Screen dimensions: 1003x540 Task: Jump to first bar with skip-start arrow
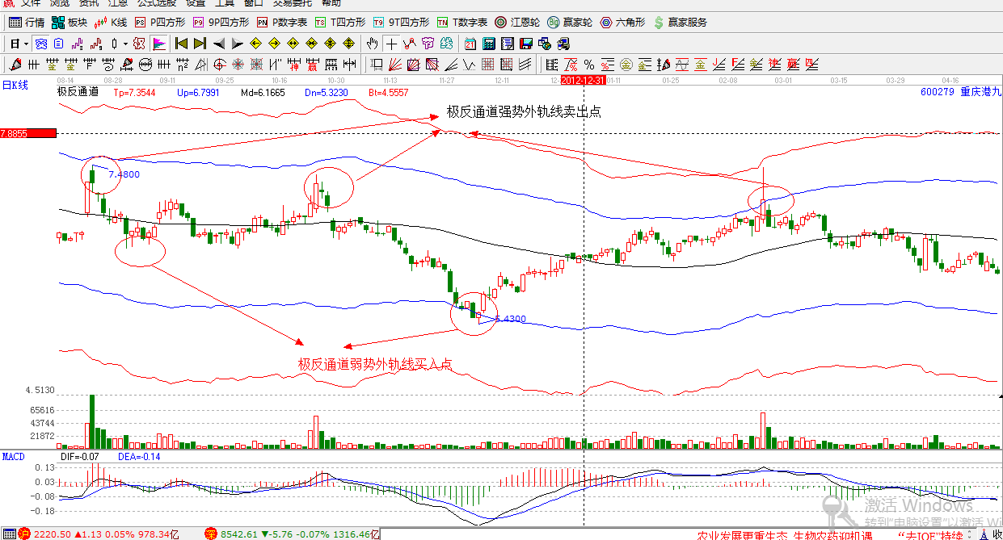[x=181, y=43]
